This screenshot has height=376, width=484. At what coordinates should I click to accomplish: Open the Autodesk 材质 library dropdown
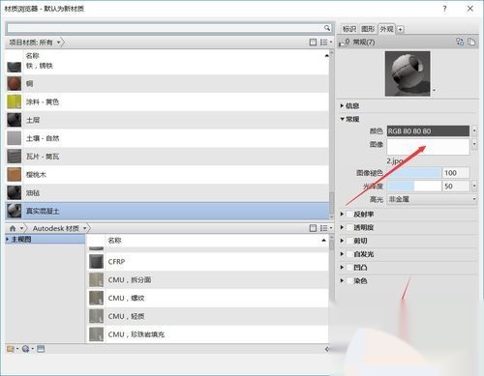pos(84,228)
